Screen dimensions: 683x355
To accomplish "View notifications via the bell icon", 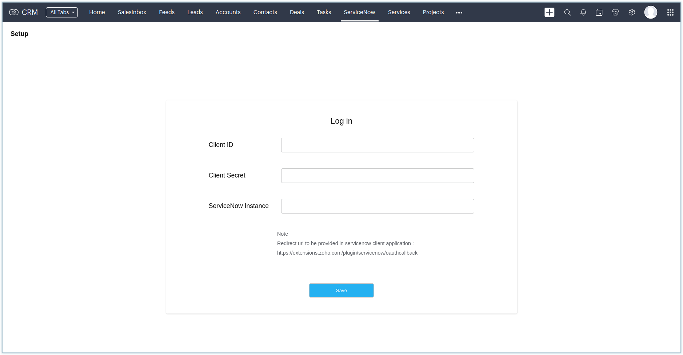I will pyautogui.click(x=583, y=12).
